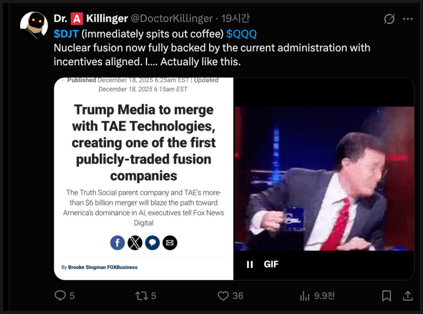This screenshot has height=314, width=423.
Task: Bookmark this post
Action: [386, 296]
